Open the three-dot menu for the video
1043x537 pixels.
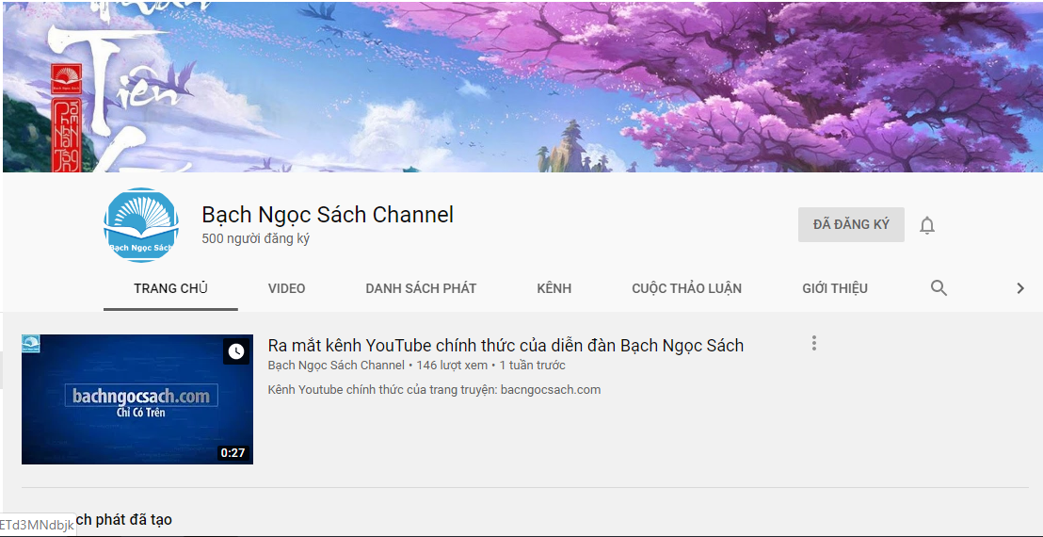tap(814, 344)
